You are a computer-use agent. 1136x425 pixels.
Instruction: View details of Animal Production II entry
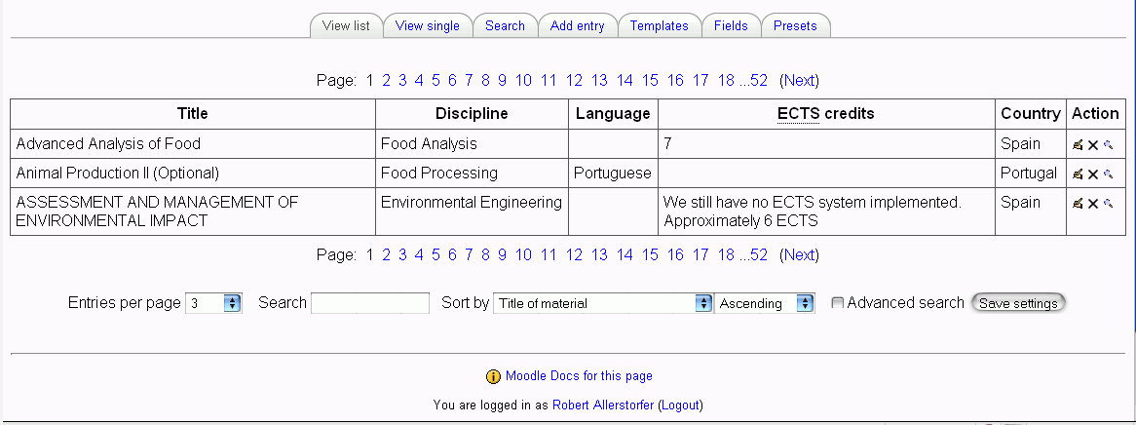tap(1108, 174)
